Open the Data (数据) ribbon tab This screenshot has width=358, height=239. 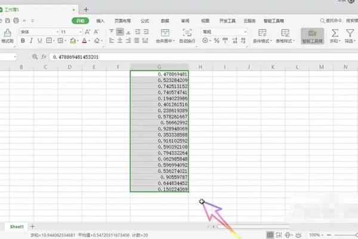165,21
